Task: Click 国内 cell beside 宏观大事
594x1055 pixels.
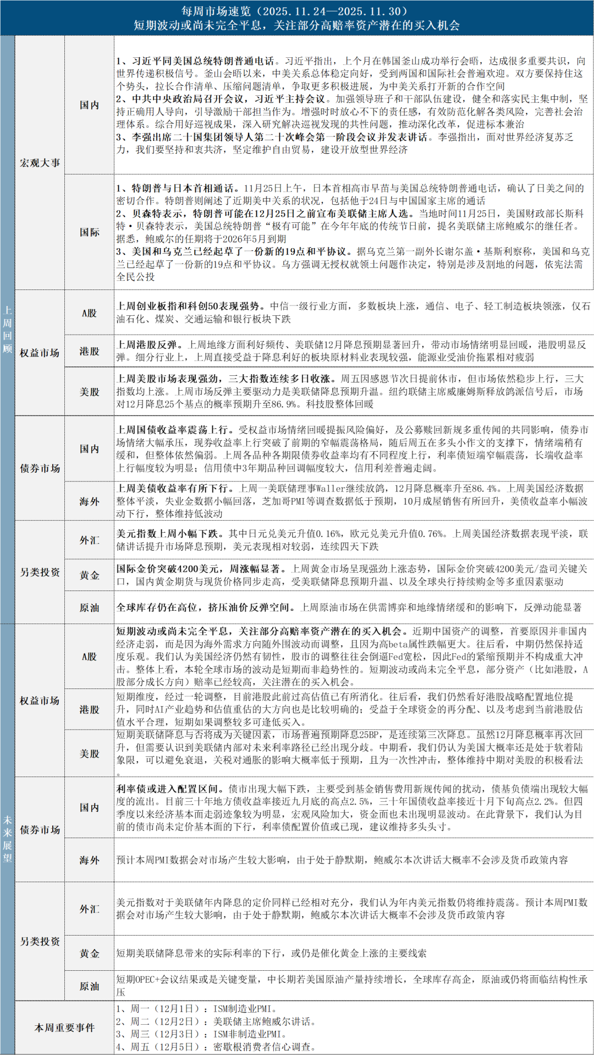Action: pyautogui.click(x=89, y=105)
